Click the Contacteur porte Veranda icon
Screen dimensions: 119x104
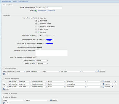(38, 26)
